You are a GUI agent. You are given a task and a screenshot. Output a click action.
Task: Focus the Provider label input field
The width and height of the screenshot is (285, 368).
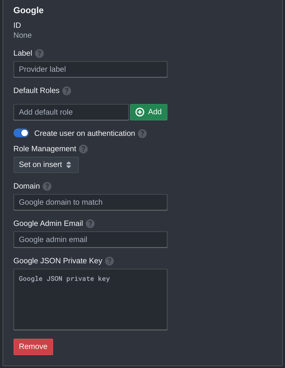click(x=90, y=69)
